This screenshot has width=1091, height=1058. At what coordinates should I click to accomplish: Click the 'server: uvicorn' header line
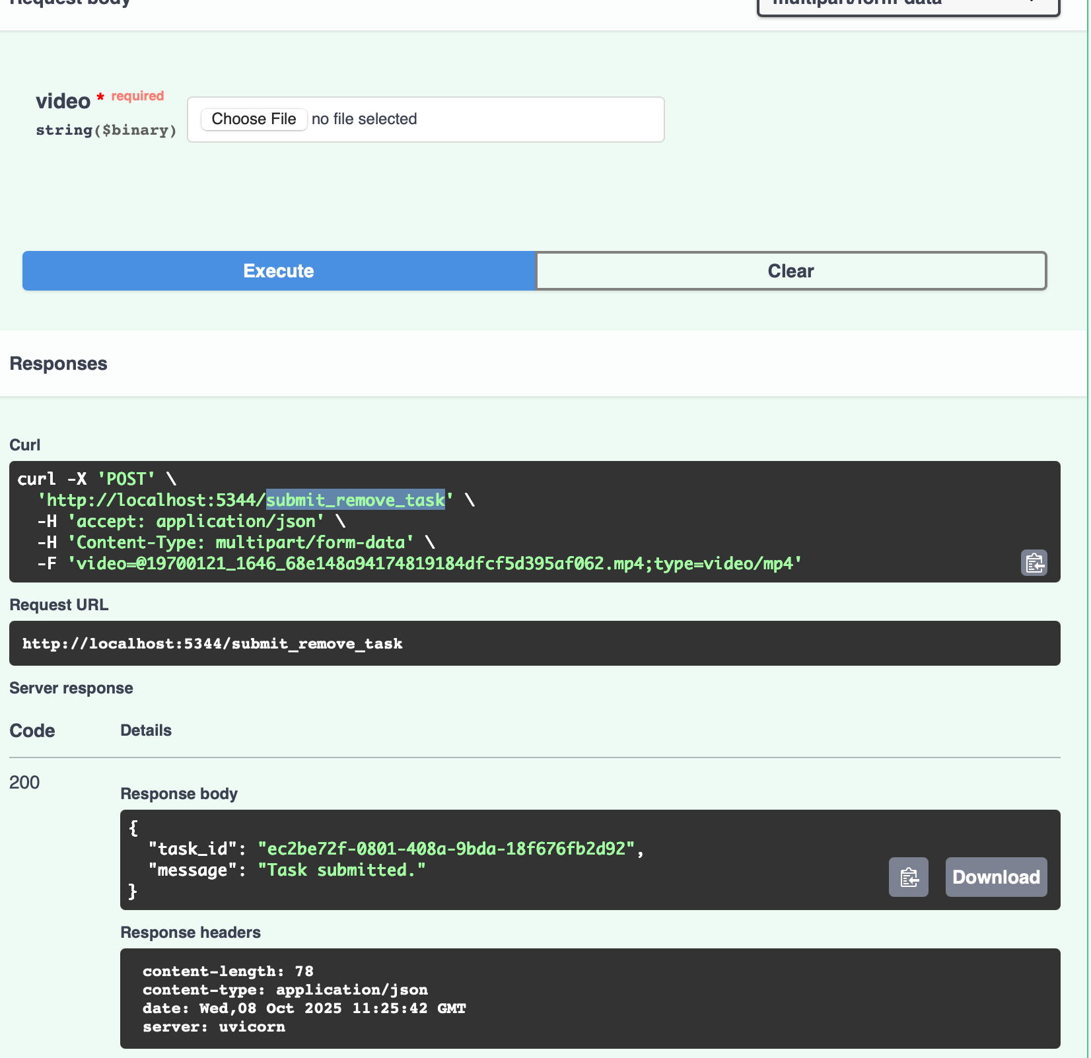tap(214, 1027)
